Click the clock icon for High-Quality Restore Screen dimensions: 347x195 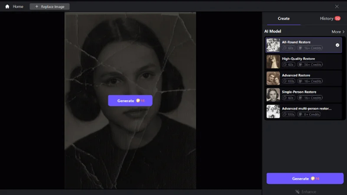click(x=285, y=65)
